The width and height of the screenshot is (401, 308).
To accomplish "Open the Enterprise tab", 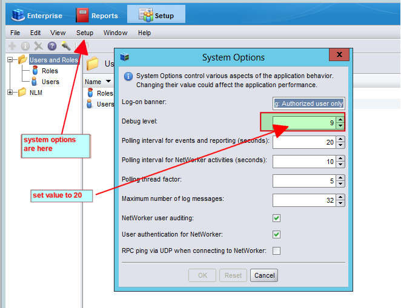I will pos(37,15).
